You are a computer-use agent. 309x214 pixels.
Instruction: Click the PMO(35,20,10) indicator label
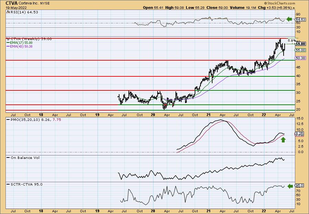pyautogui.click(x=34, y=119)
